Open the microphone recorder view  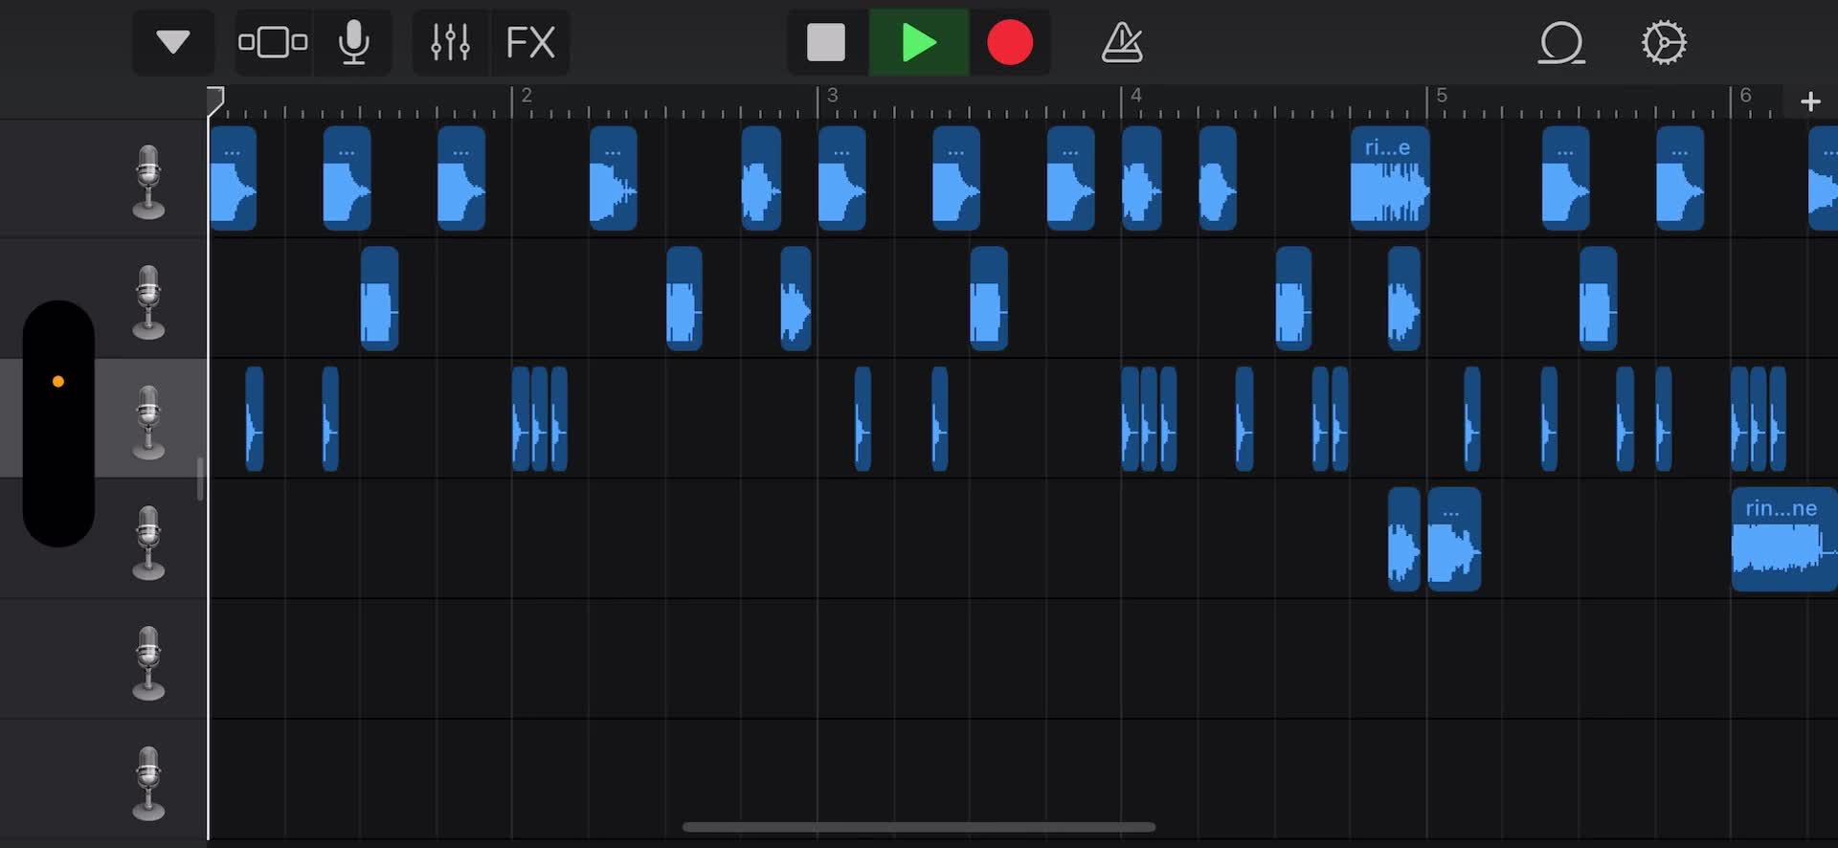pyautogui.click(x=354, y=42)
